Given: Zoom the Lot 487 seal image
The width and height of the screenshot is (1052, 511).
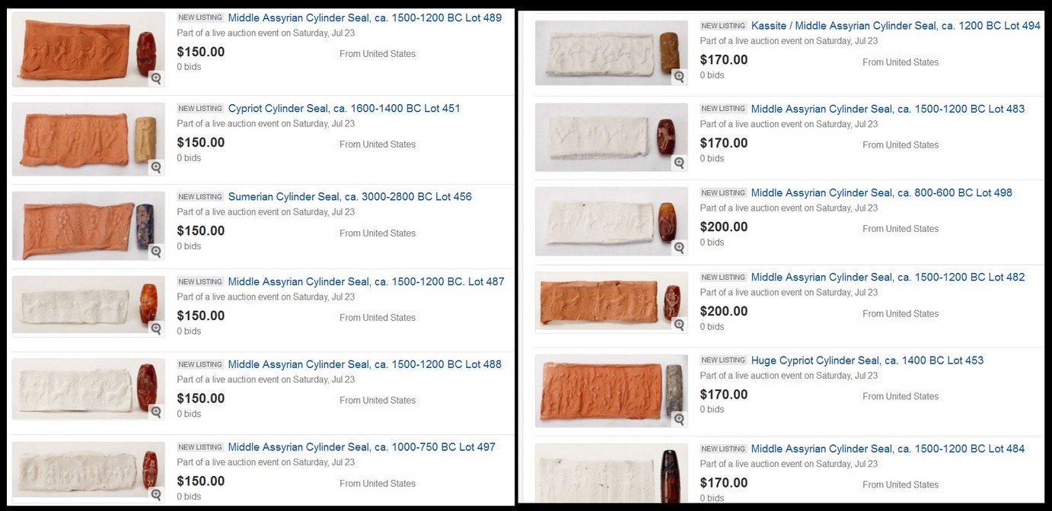Looking at the screenshot, I should [x=156, y=328].
